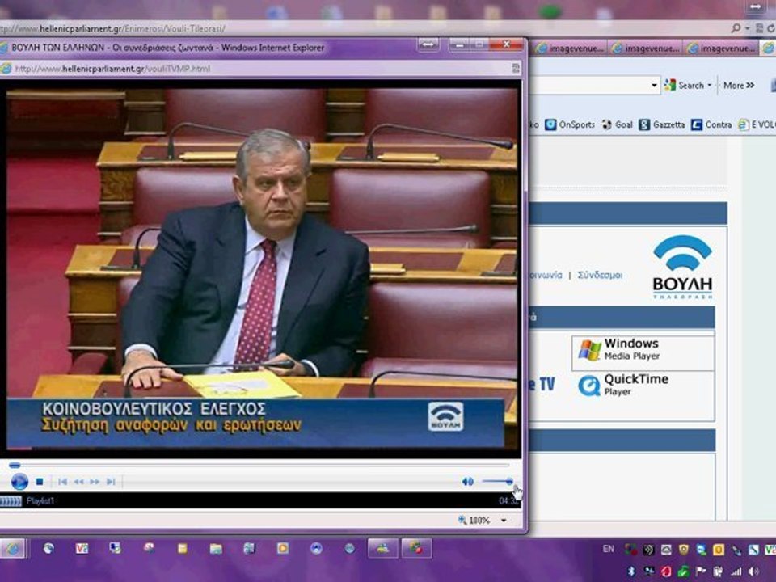
Task: Click the ΒΟΥΛΗ logo in the video banner
Action: coord(445,416)
